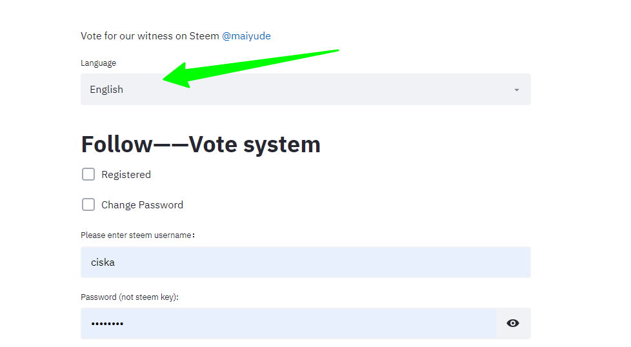Click the 'Change Password' label text
The image size is (631, 347).
point(142,205)
